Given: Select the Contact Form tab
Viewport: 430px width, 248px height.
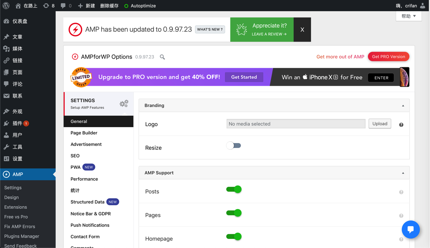Looking at the screenshot, I should (99, 237).
